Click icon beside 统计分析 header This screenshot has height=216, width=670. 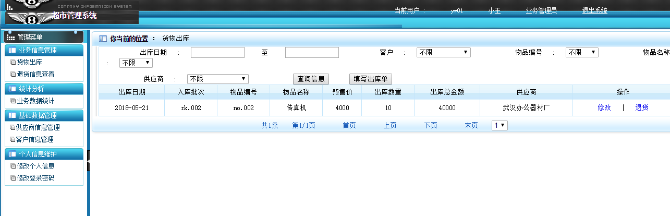12,89
